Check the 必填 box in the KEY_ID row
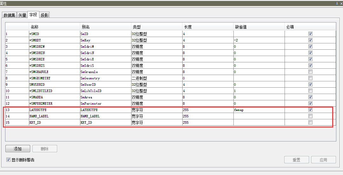This screenshot has width=343, height=175. coord(310,122)
